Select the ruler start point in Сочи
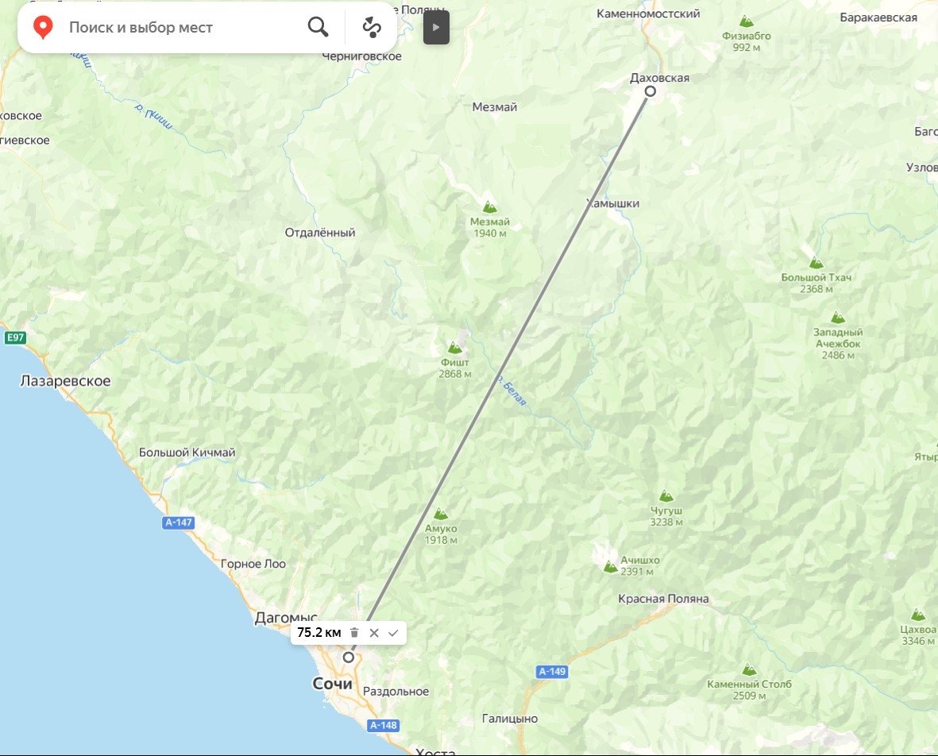Viewport: 938px width, 756px height. click(x=348, y=658)
